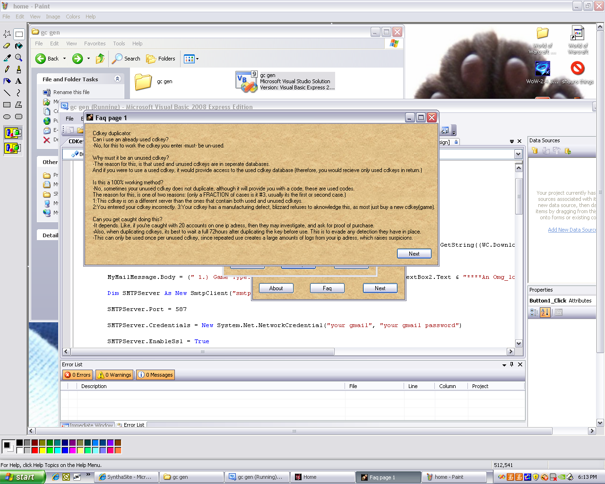
Task: Open the Error List window position dropdown
Action: pos(504,365)
